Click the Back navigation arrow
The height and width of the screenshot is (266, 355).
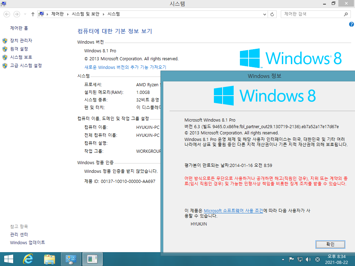7,14
